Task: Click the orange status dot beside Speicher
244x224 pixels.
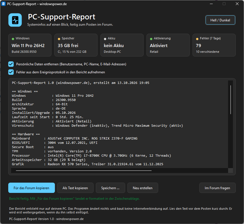Action: pos(59,39)
